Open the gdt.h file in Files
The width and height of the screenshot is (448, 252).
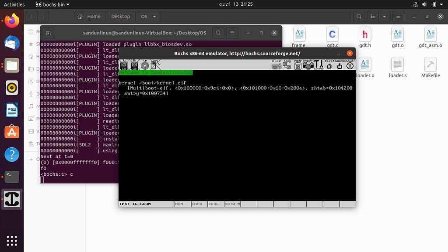pos(365,37)
